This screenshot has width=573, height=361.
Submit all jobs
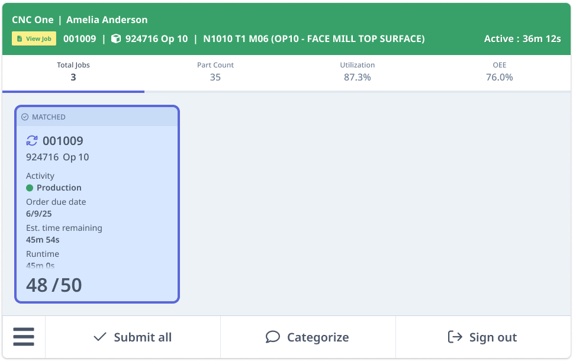[x=133, y=337]
